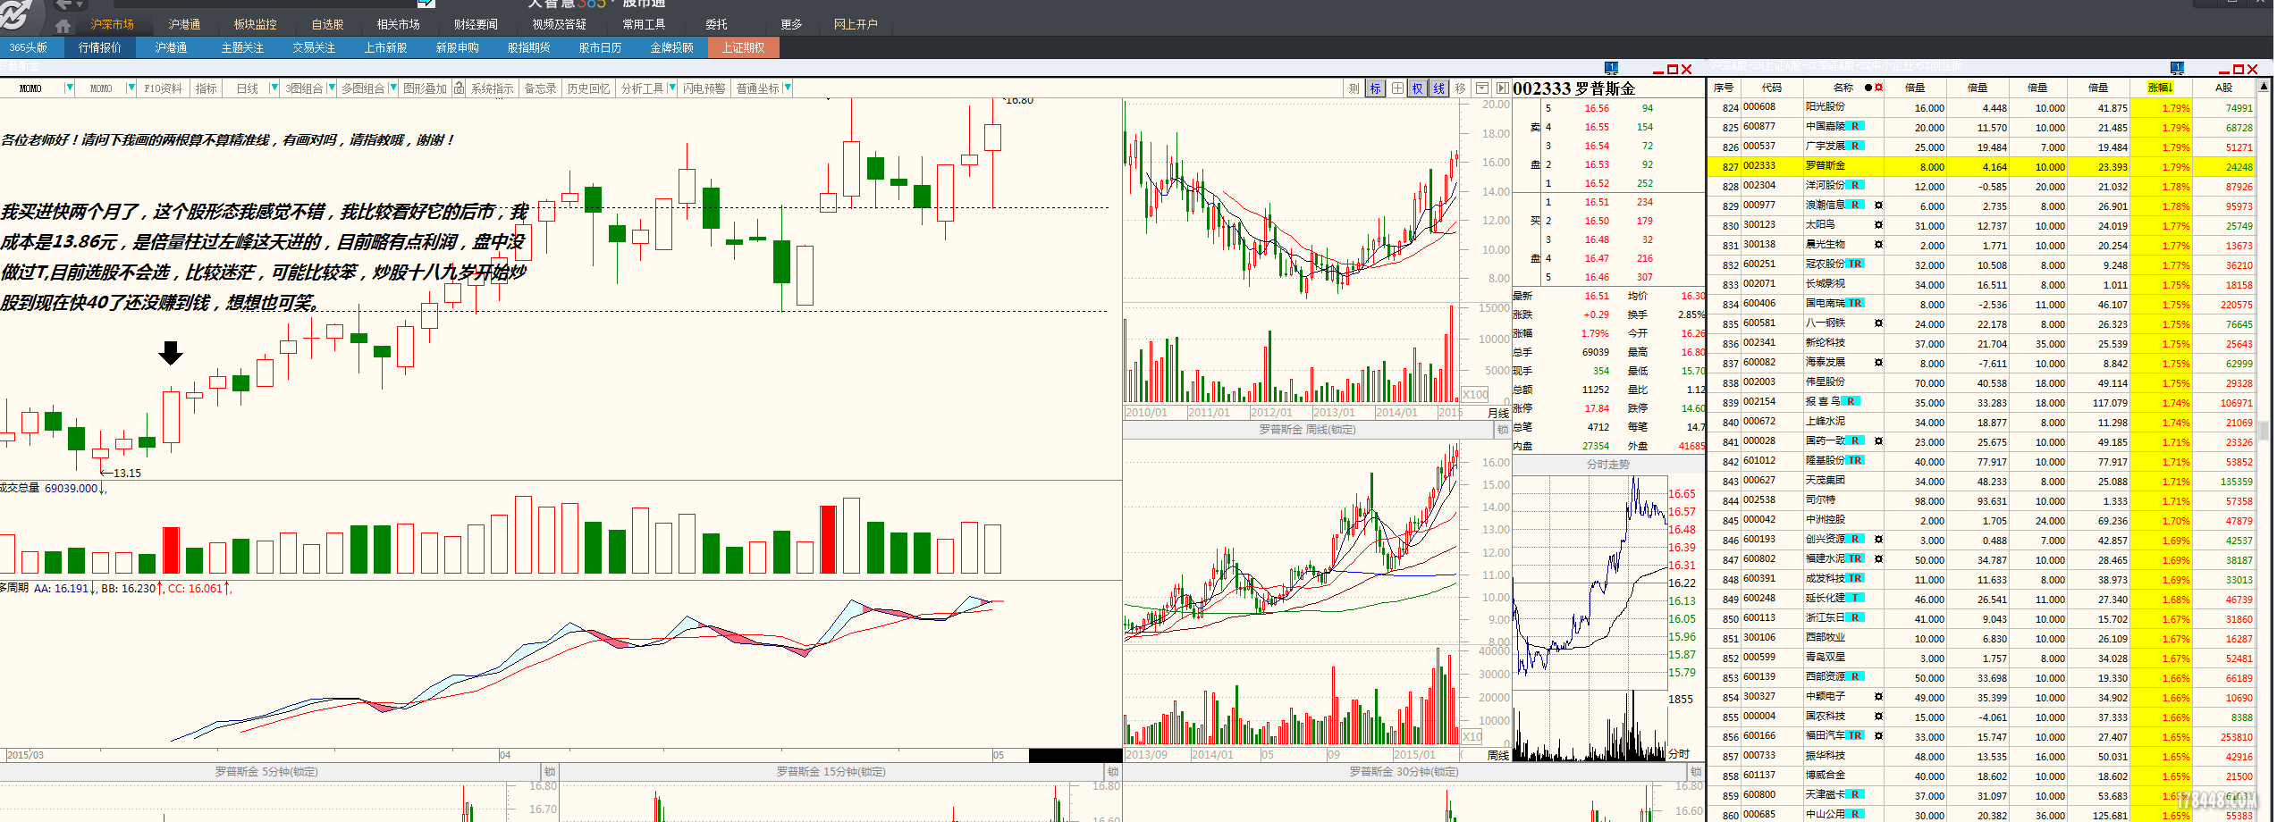Image resolution: width=2277 pixels, height=822 pixels.
Task: Toggle the 权 adjustment button
Action: 1418,88
